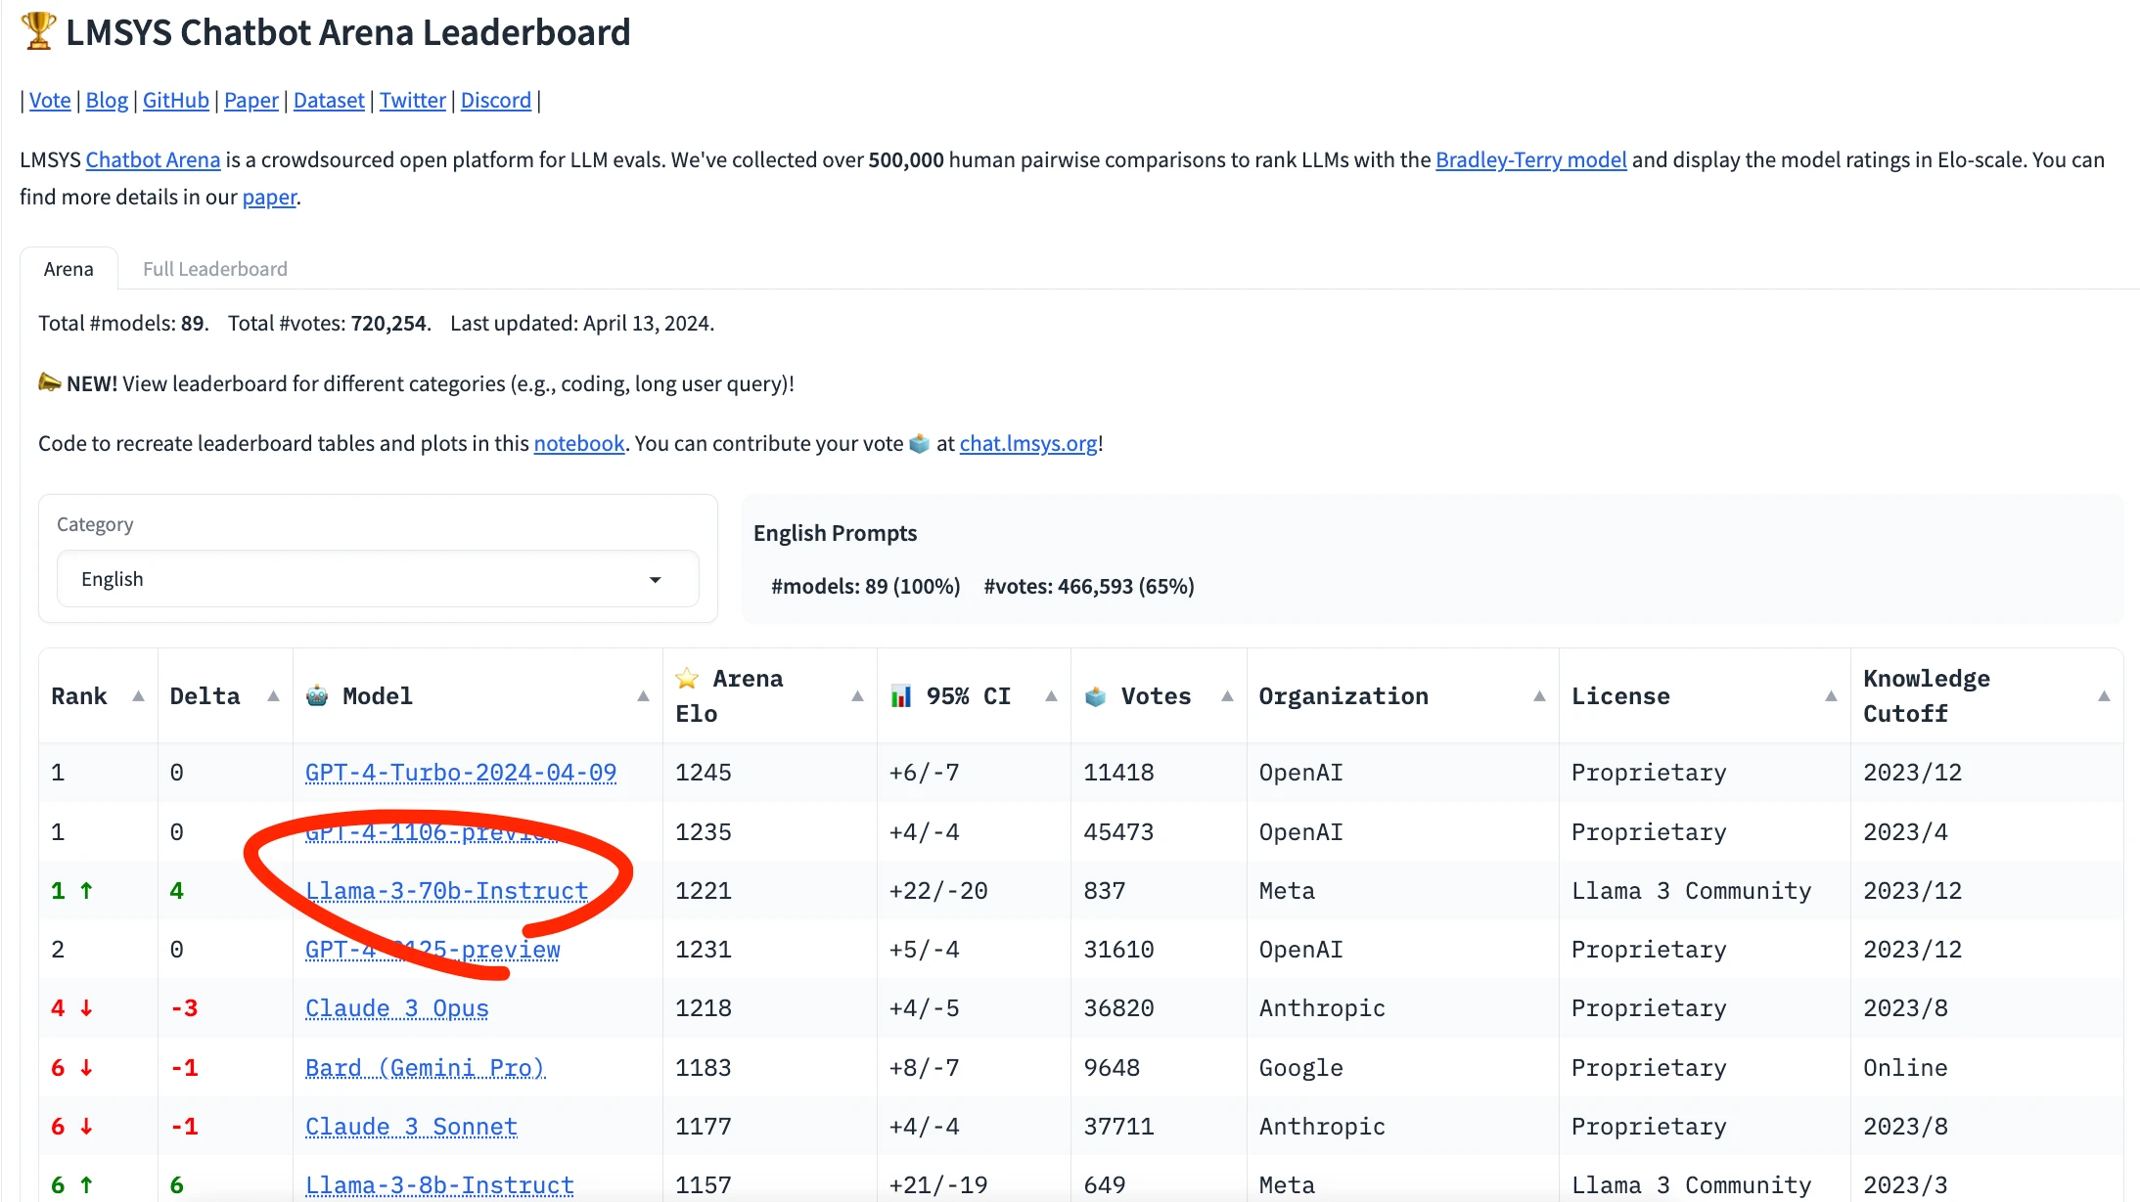Click the robot icon in Model header

[x=317, y=696]
